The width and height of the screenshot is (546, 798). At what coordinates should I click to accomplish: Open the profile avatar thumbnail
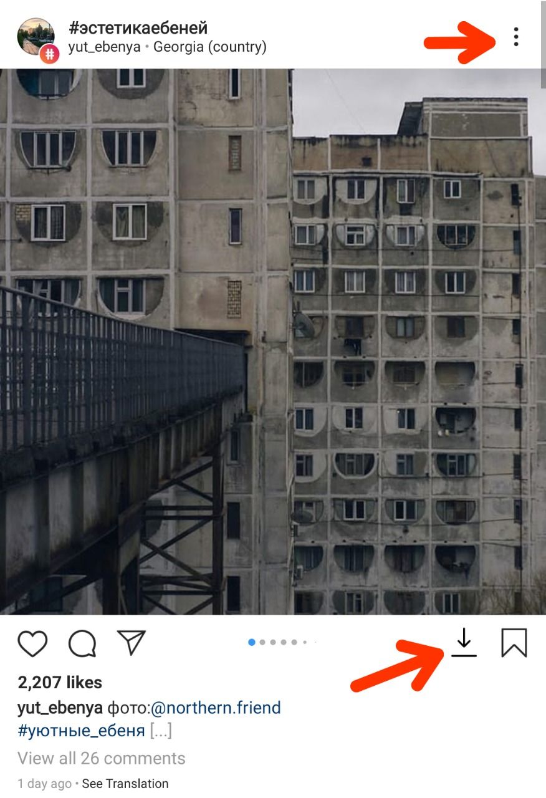pos(36,37)
